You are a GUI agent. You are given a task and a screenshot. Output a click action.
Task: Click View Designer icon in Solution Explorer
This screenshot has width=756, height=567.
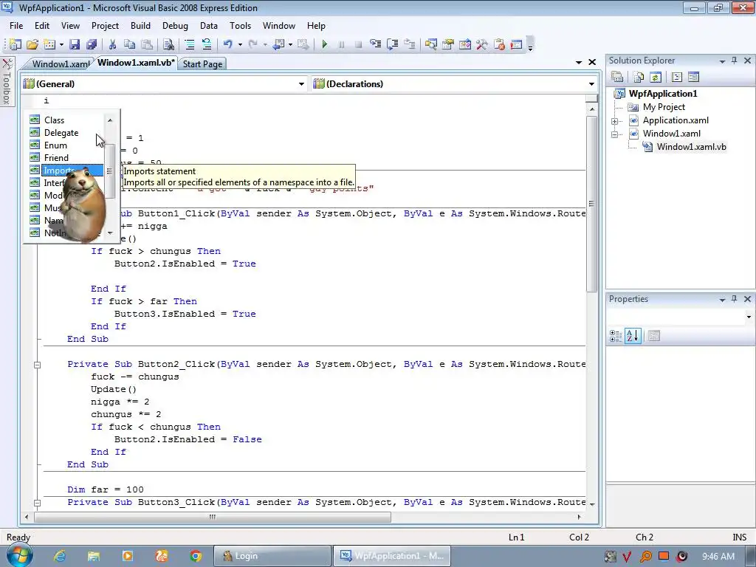point(694,77)
